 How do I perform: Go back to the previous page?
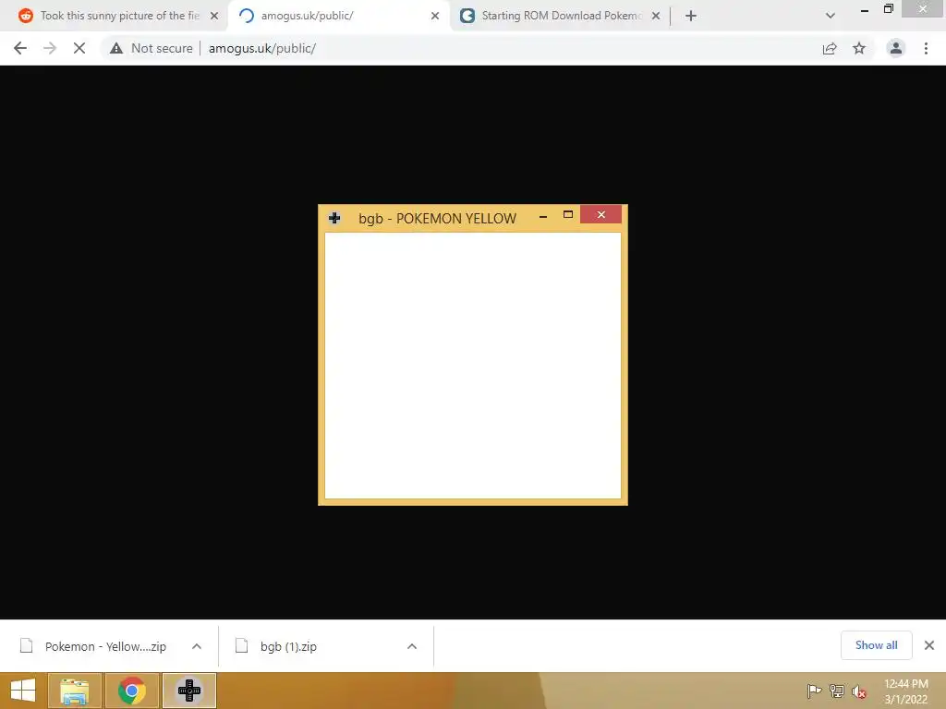[x=20, y=48]
